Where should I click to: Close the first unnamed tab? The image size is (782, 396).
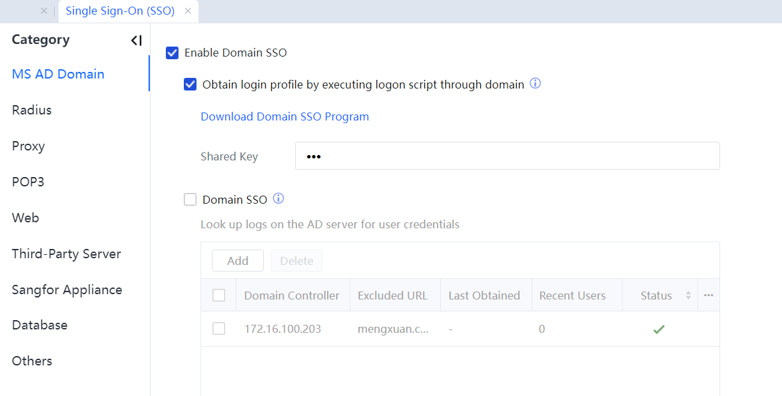point(44,11)
